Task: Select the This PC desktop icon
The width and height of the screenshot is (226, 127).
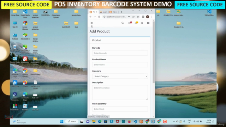Action: pyautogui.click(x=15, y=24)
